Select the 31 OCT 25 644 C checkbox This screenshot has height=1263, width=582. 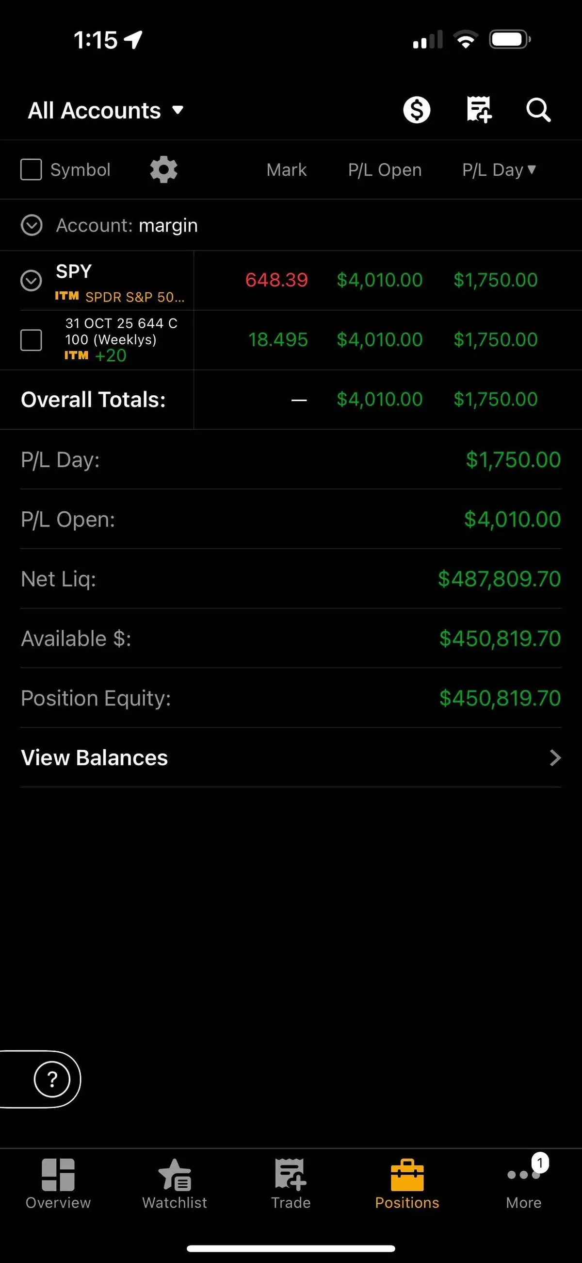tap(31, 340)
